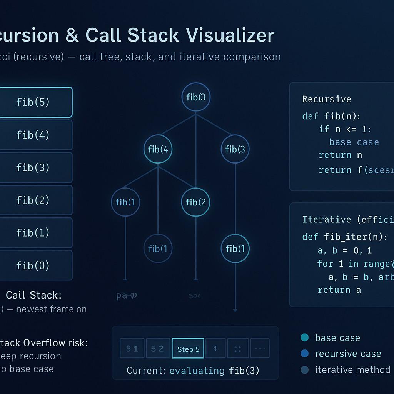Go to the first step box 'S 1'
The width and height of the screenshot is (394, 394).
coord(132,348)
